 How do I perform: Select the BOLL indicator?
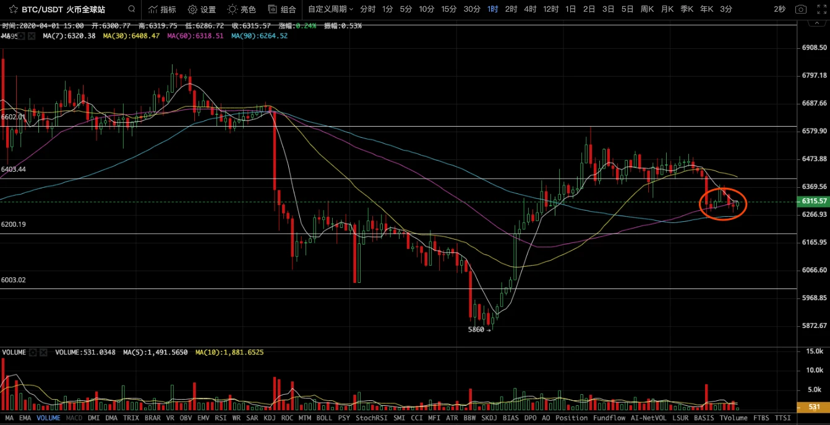(x=324, y=418)
